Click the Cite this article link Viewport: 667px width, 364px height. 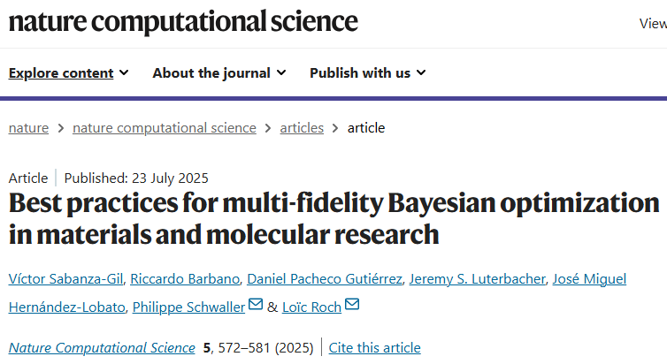(x=374, y=348)
